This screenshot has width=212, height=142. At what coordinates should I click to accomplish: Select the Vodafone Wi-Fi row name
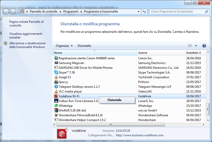point(69,96)
